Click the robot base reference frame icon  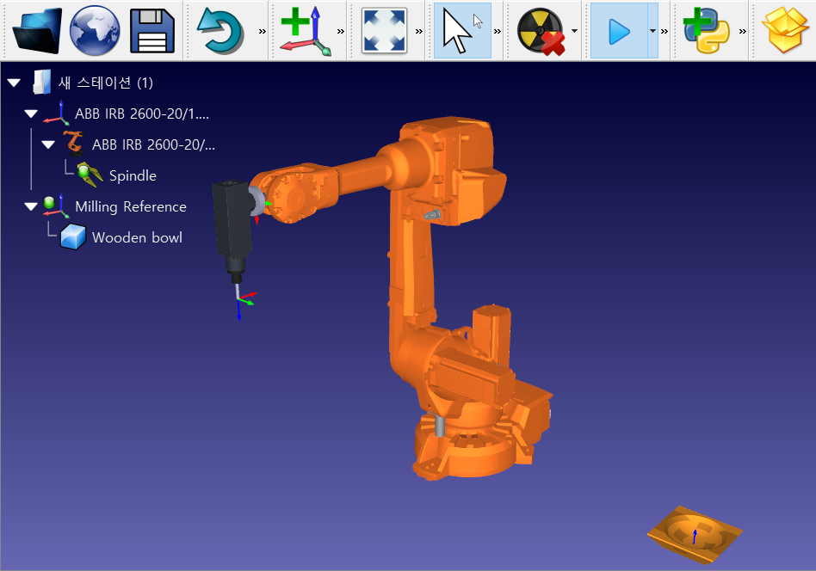pos(56,114)
